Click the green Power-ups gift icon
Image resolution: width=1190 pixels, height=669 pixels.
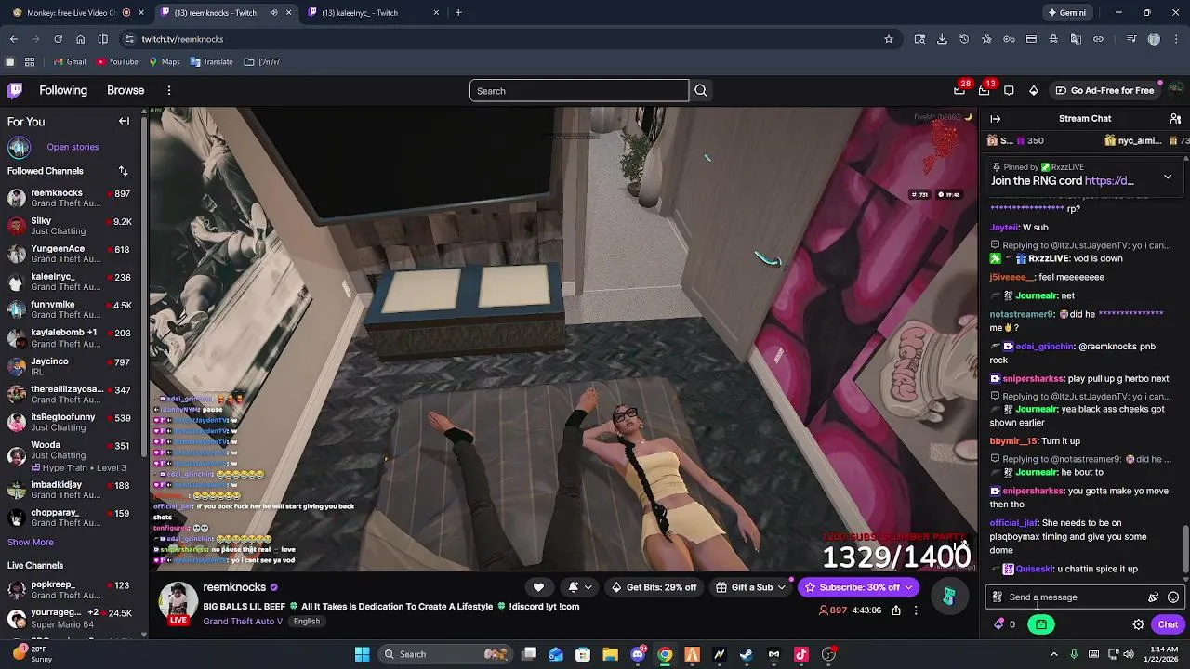pos(1041,624)
